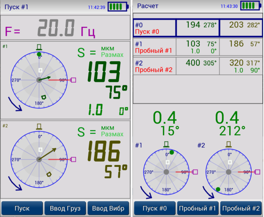Click correction dial #2 in Расчет screen

tap(227, 172)
